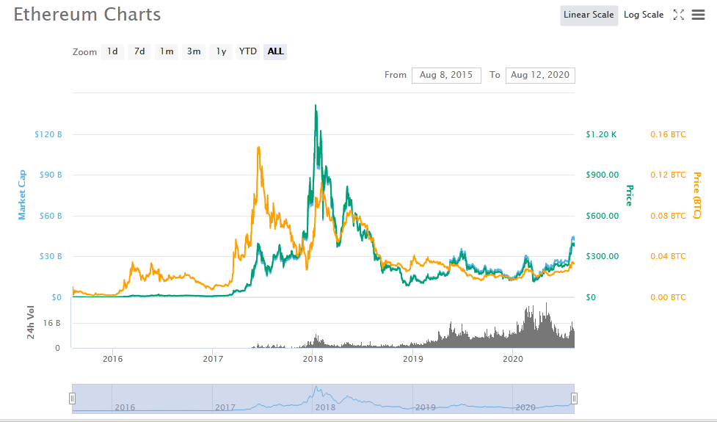Click the $1.20 K price label

(x=601, y=134)
